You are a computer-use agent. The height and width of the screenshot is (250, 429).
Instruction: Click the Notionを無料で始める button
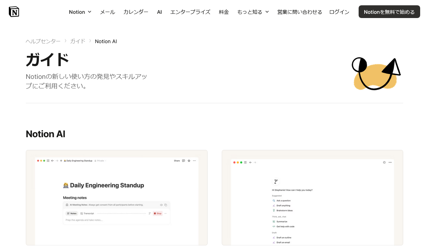(x=389, y=12)
